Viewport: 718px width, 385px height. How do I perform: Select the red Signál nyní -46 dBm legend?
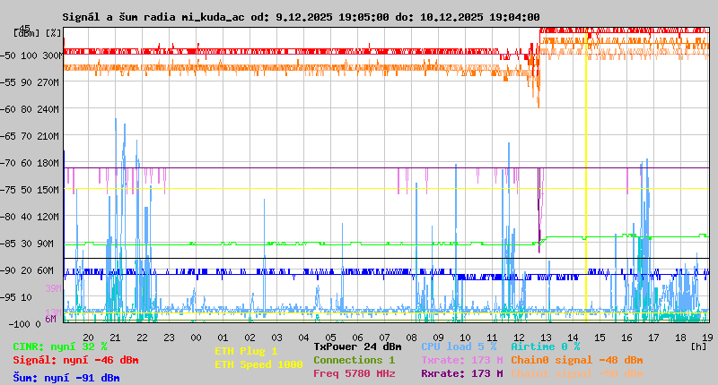coord(75,360)
